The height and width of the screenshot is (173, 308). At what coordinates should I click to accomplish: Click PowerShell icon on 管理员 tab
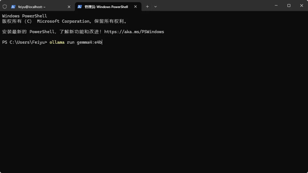(x=80, y=7)
